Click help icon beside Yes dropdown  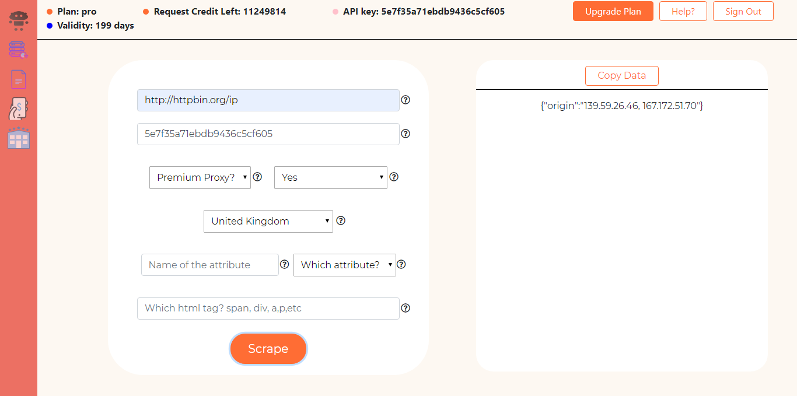click(x=394, y=177)
